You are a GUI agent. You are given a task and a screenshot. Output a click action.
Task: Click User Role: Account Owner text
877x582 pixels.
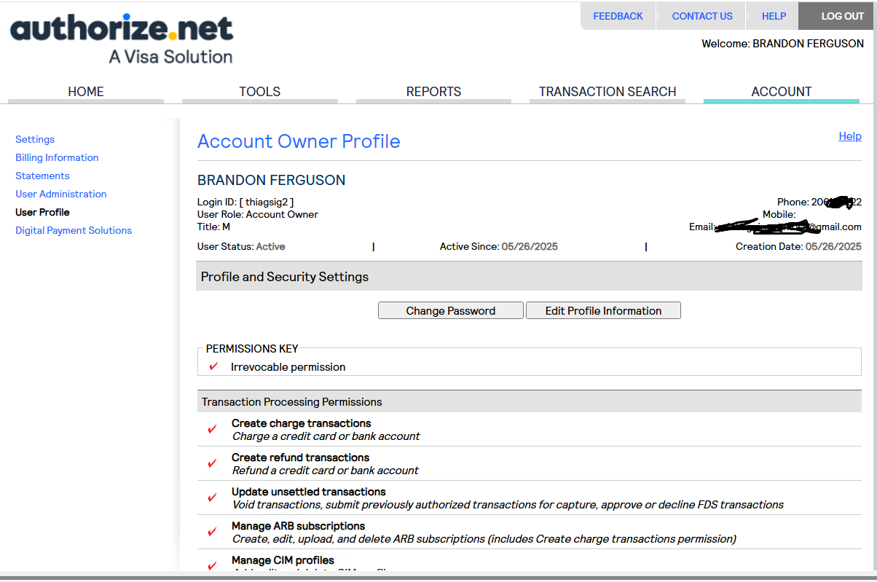point(258,214)
